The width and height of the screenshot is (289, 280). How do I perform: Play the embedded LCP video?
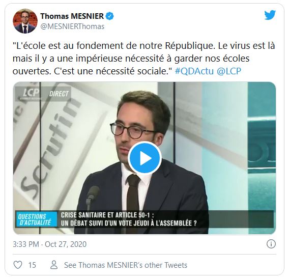(144, 158)
